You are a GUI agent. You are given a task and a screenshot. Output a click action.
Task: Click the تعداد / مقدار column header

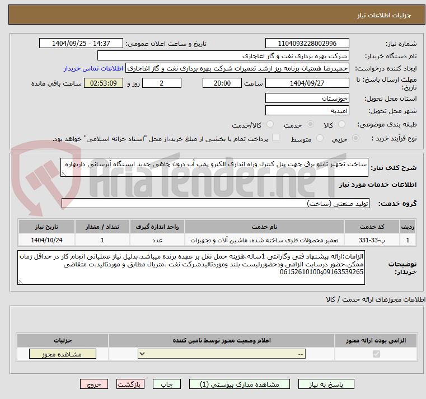pos(102,227)
